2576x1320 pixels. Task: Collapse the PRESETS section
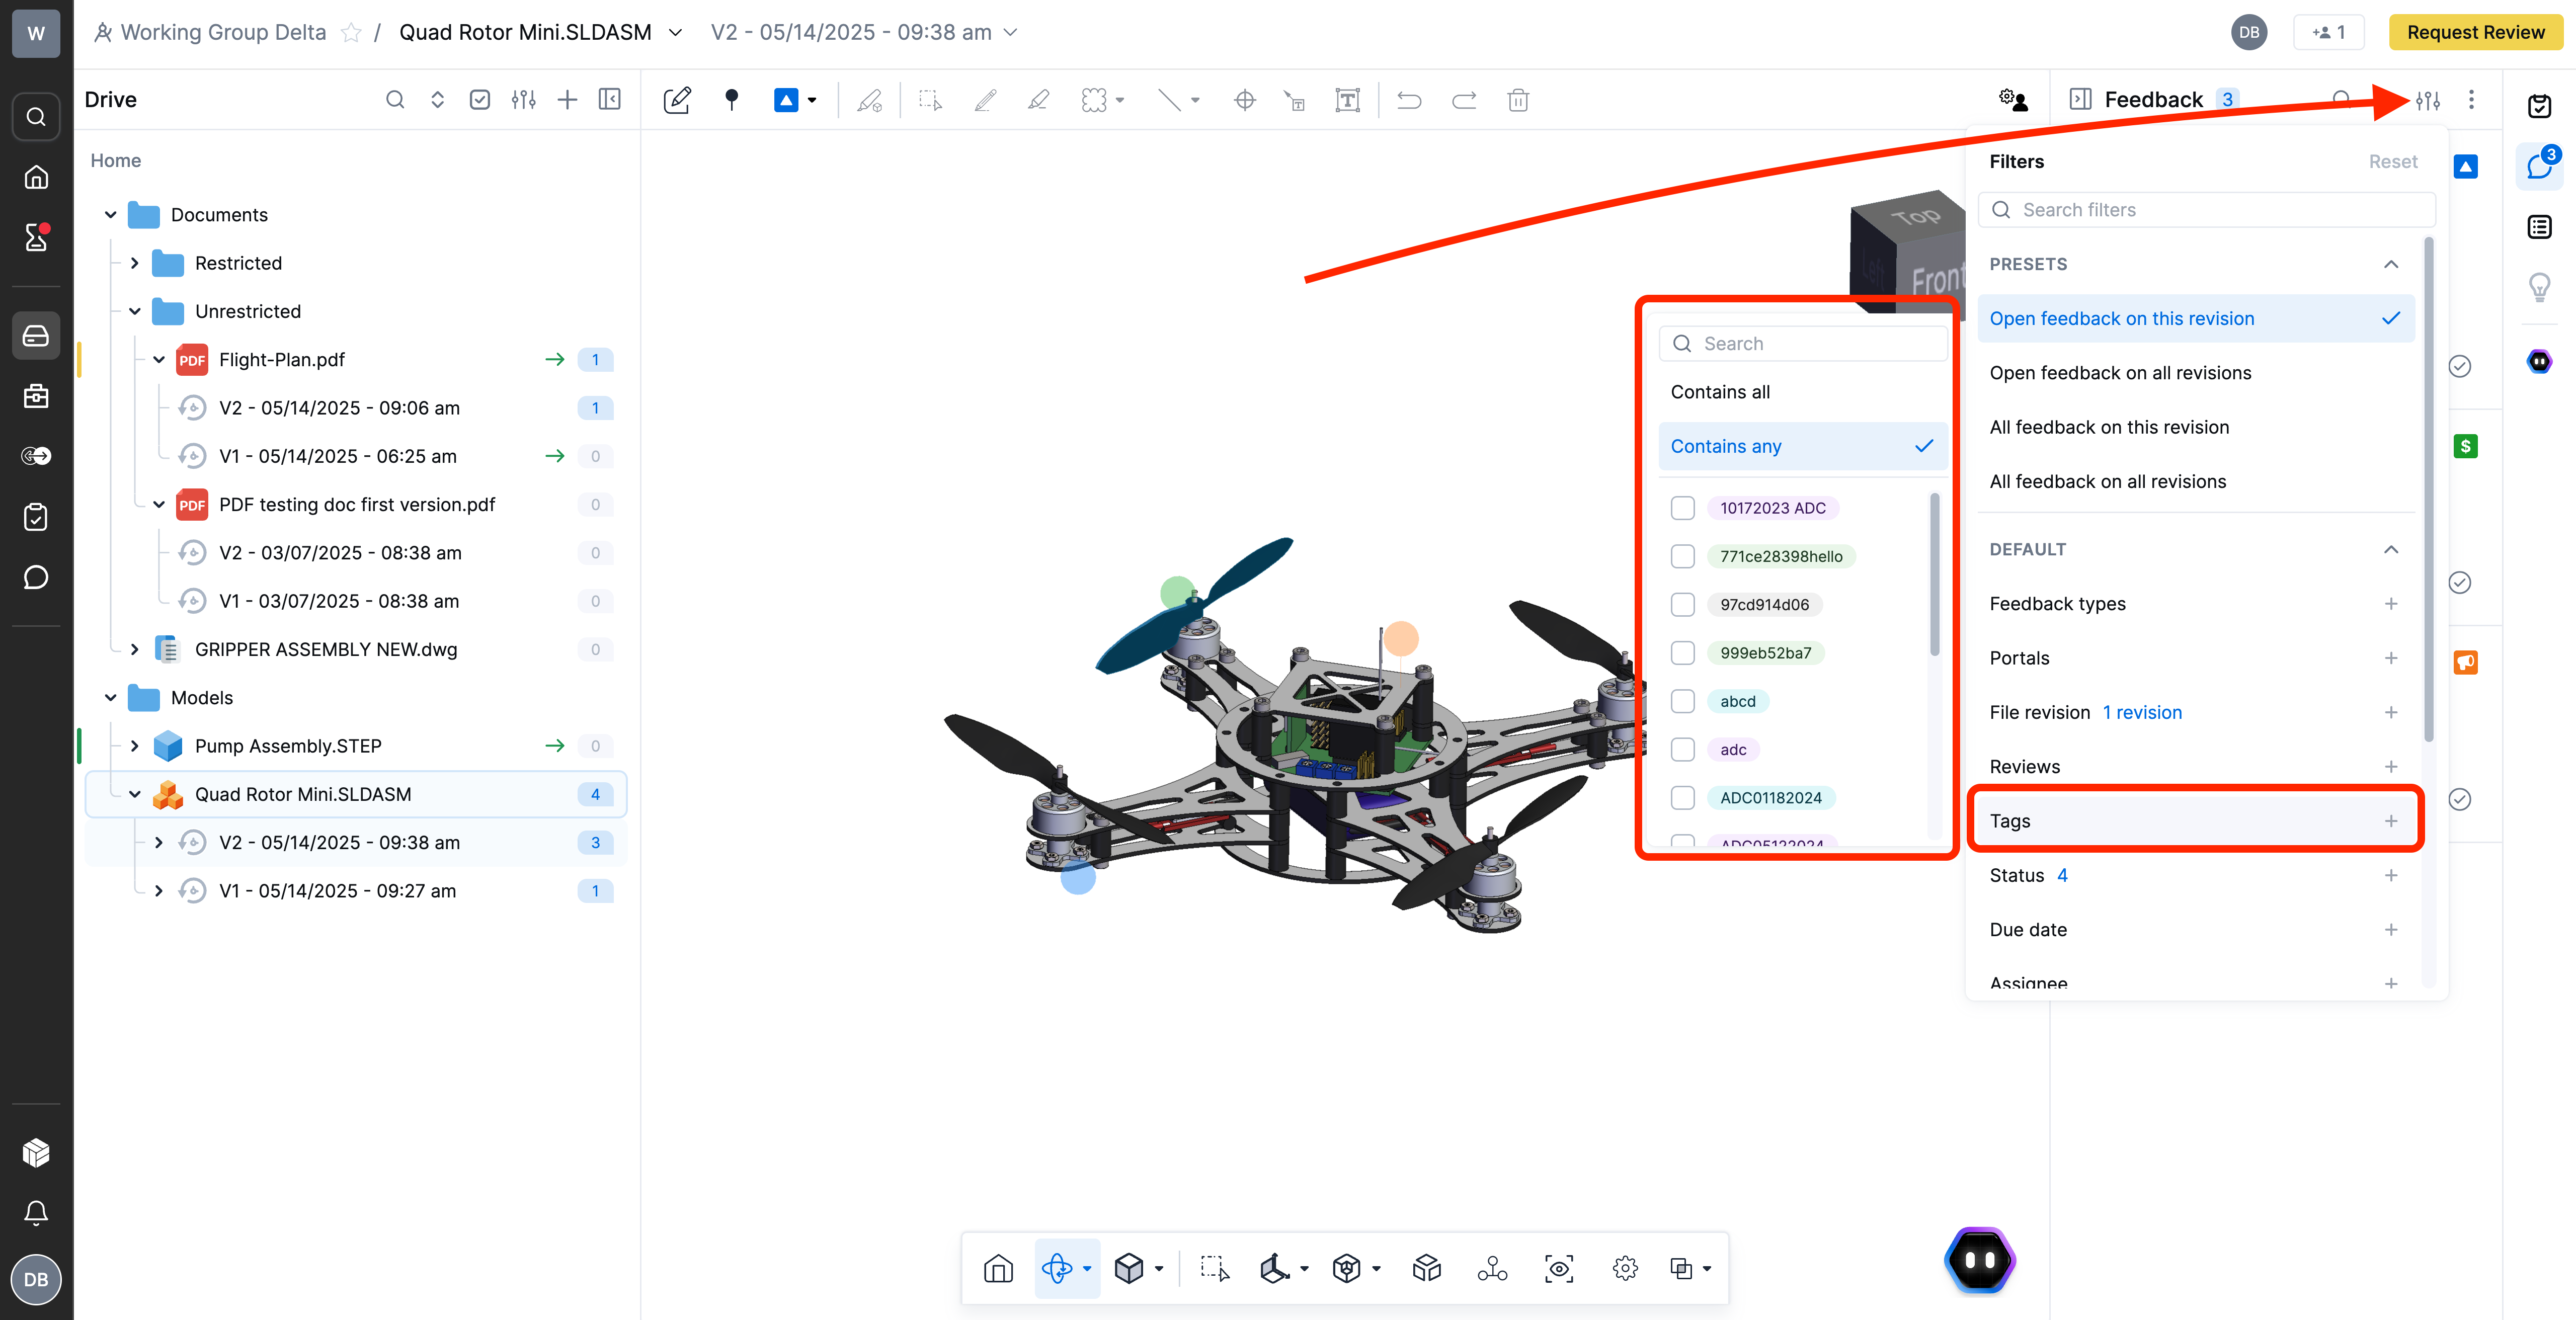click(x=2391, y=264)
